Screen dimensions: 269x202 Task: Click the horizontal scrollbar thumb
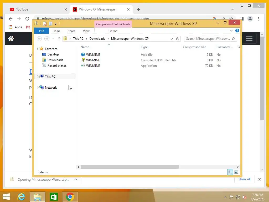click(x=130, y=167)
